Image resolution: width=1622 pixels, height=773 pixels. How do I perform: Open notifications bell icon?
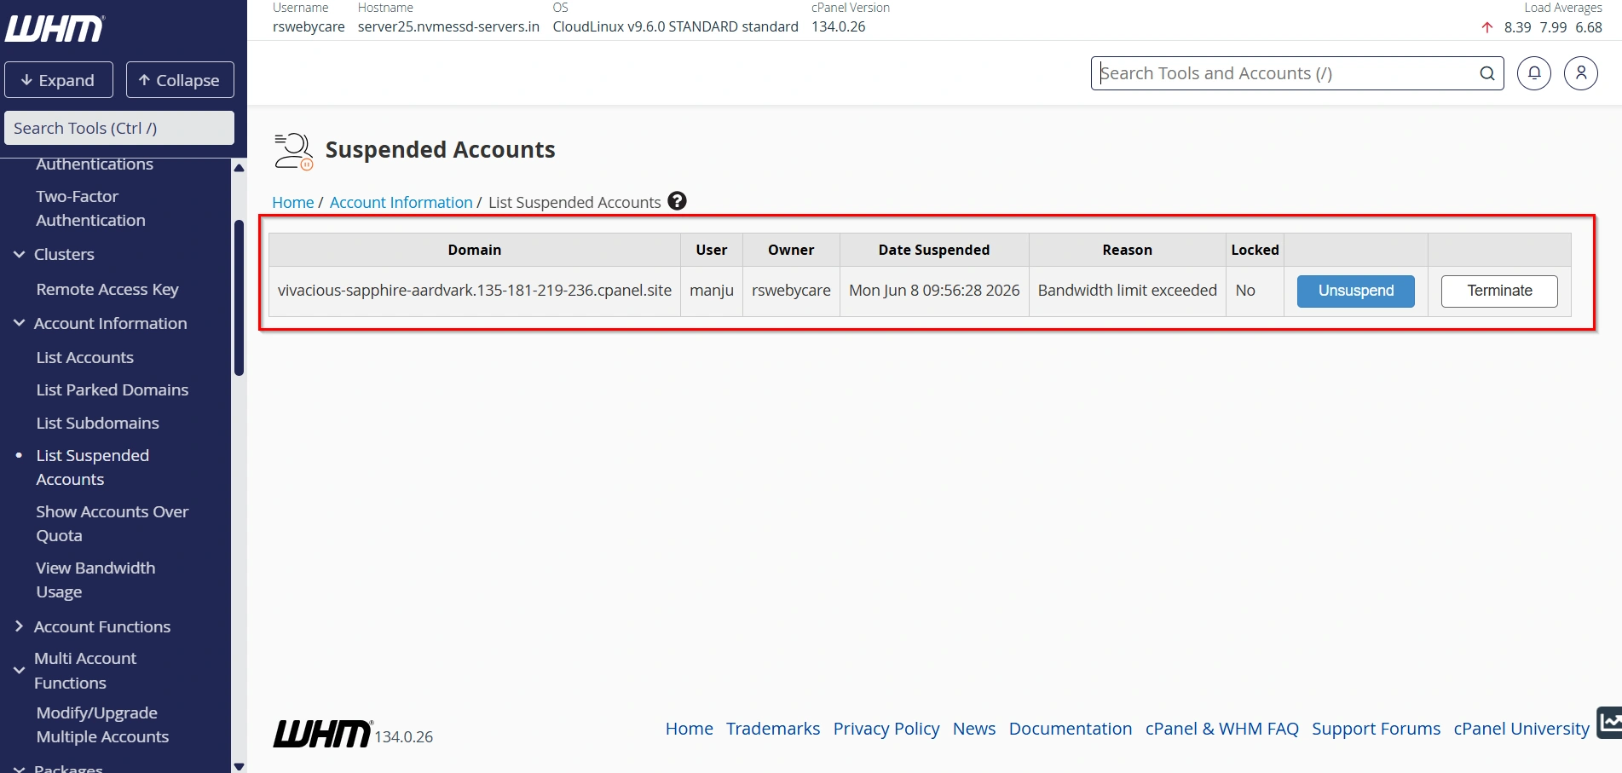(1534, 73)
